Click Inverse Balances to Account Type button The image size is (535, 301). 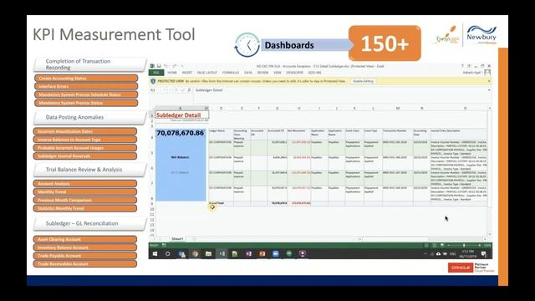point(85,140)
